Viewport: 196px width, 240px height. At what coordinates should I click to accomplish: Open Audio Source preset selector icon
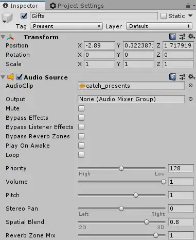(182, 77)
